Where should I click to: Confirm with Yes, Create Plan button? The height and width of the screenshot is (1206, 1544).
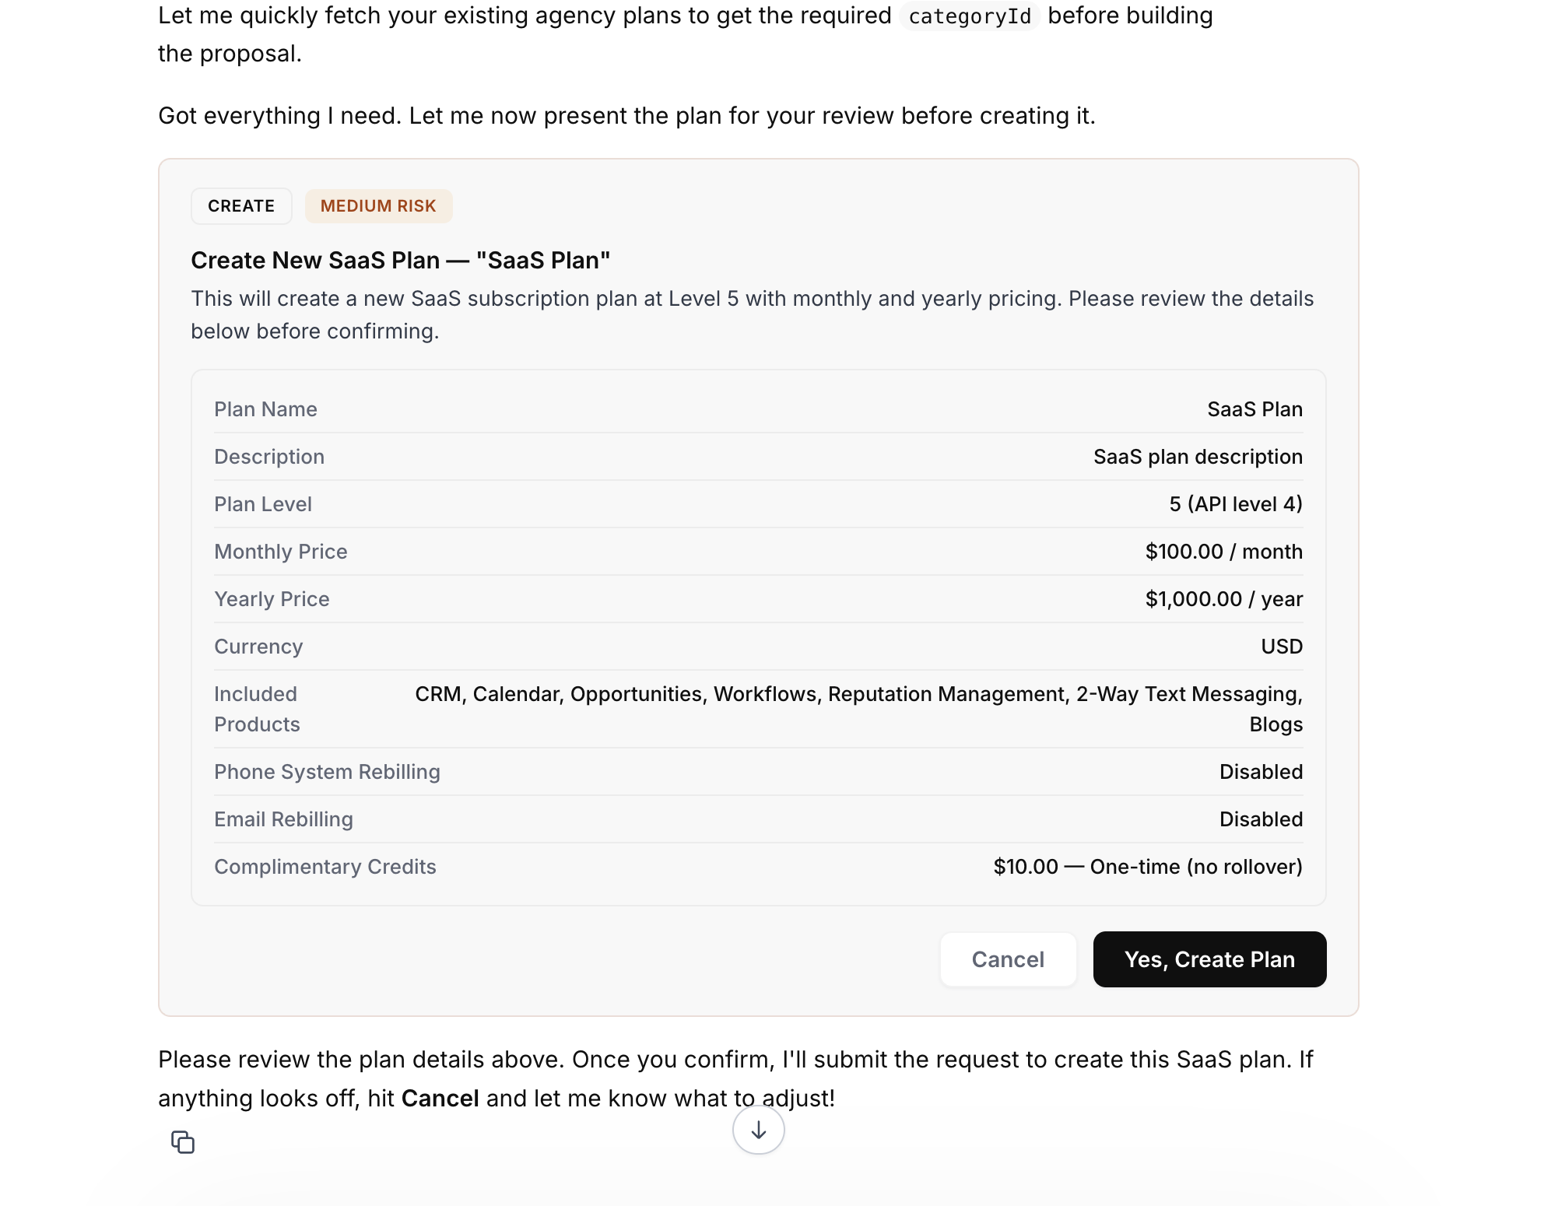pyautogui.click(x=1209, y=959)
